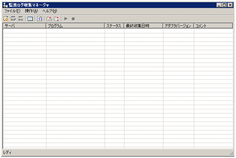Viewport: 236px width, 158px height.
Task: Click the edit server toolbar icon
Action: point(13,19)
